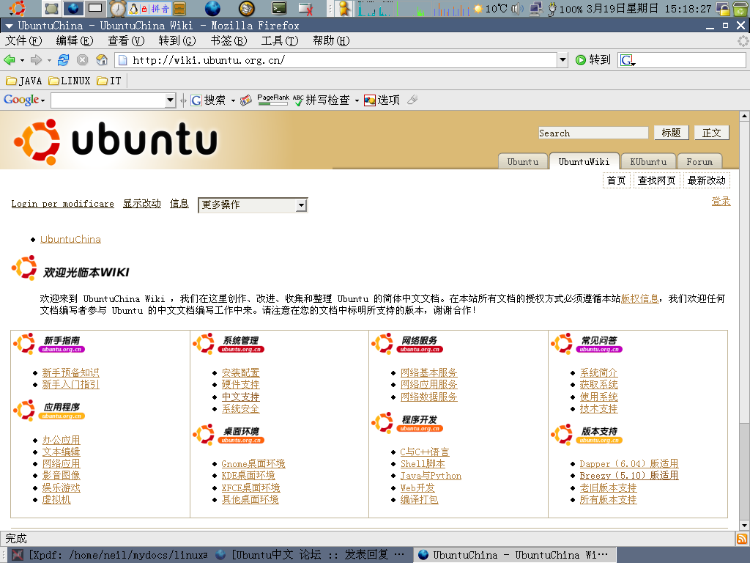Open the 登录 link
This screenshot has height=563, width=750.
coord(721,202)
